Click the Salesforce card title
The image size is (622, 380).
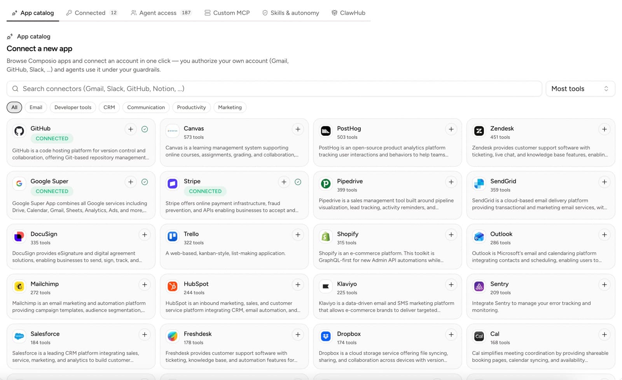[x=45, y=334]
